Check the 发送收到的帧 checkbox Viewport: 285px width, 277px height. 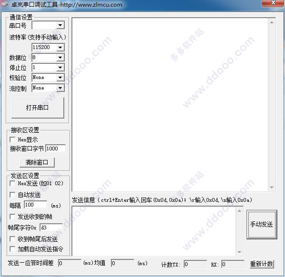tap(12, 217)
